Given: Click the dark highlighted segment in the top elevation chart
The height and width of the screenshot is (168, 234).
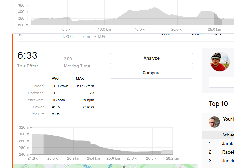Looking at the screenshot, I should point(218,21).
